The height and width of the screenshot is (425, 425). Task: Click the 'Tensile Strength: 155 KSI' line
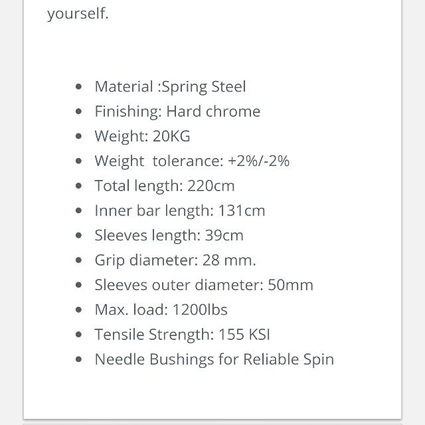pyautogui.click(x=182, y=335)
